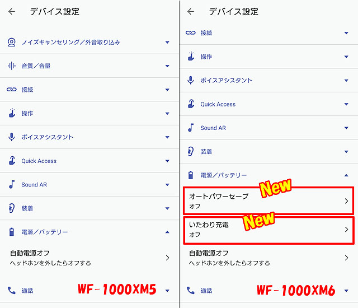
Task: Open right panel 自動電源オフ setting
Action: [268, 258]
